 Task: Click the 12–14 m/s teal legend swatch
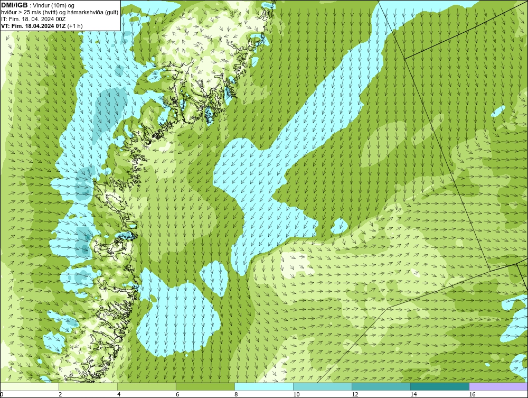381,386
